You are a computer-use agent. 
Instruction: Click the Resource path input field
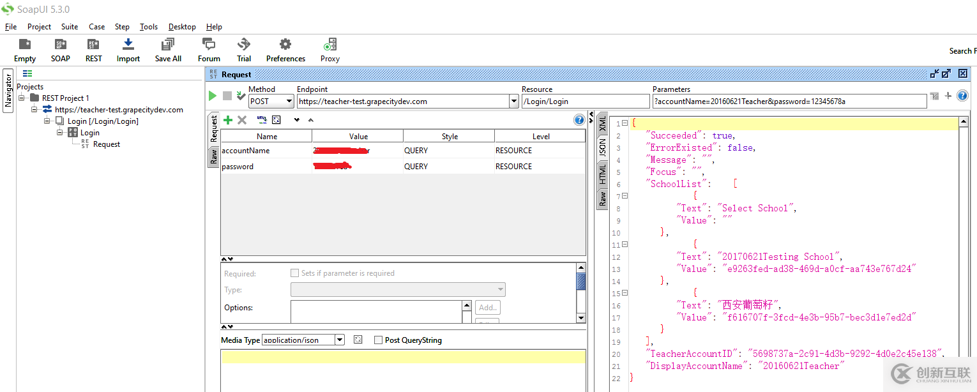pyautogui.click(x=585, y=102)
